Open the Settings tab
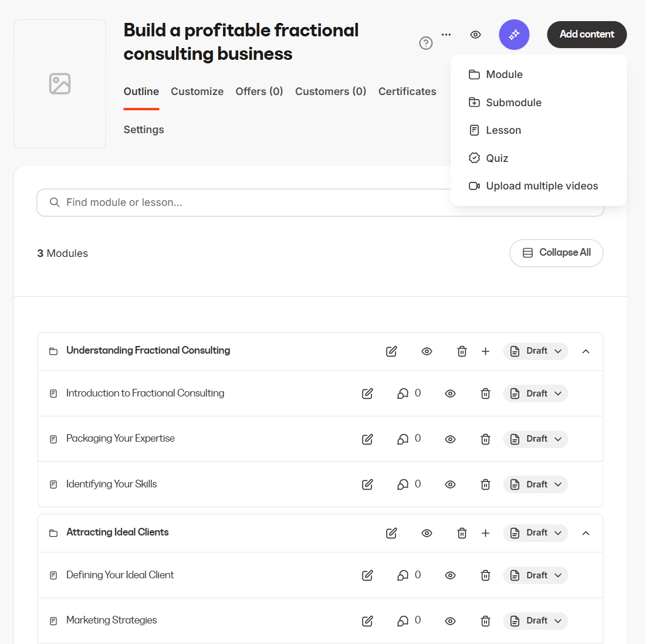The image size is (646, 644). point(144,130)
